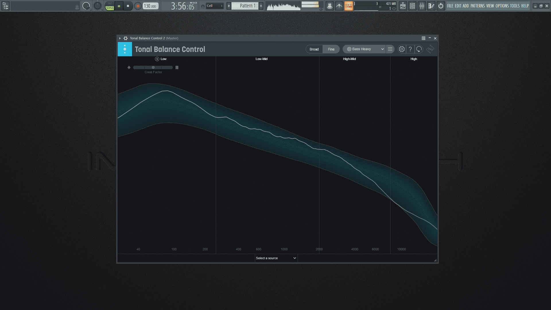Open the VIEW menu

tap(490, 6)
